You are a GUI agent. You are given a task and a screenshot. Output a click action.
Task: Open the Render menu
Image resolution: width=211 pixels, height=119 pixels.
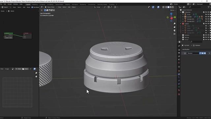point(10,4)
